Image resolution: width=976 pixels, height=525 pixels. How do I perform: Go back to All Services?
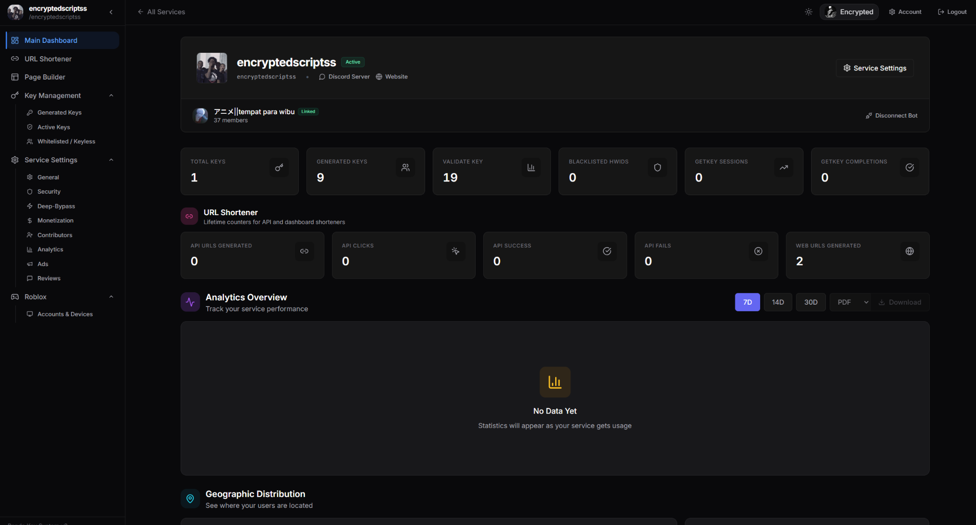point(161,12)
